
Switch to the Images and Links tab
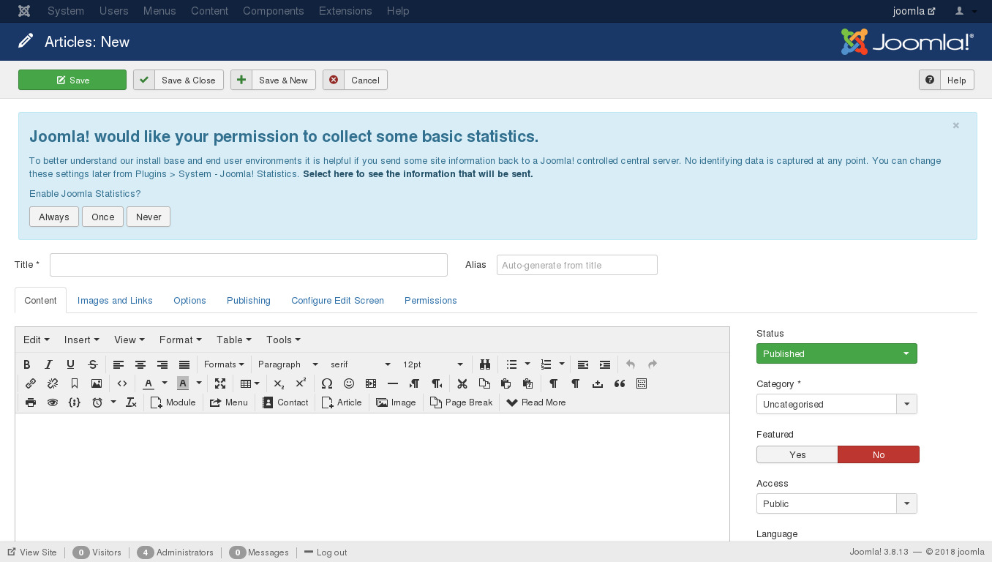point(115,300)
